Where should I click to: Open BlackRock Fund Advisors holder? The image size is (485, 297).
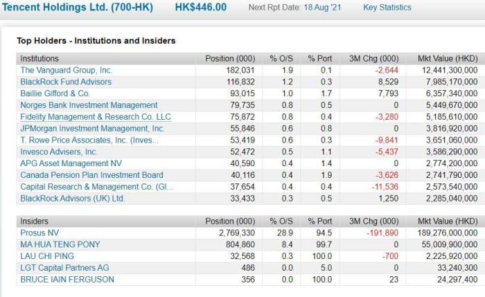(x=66, y=82)
